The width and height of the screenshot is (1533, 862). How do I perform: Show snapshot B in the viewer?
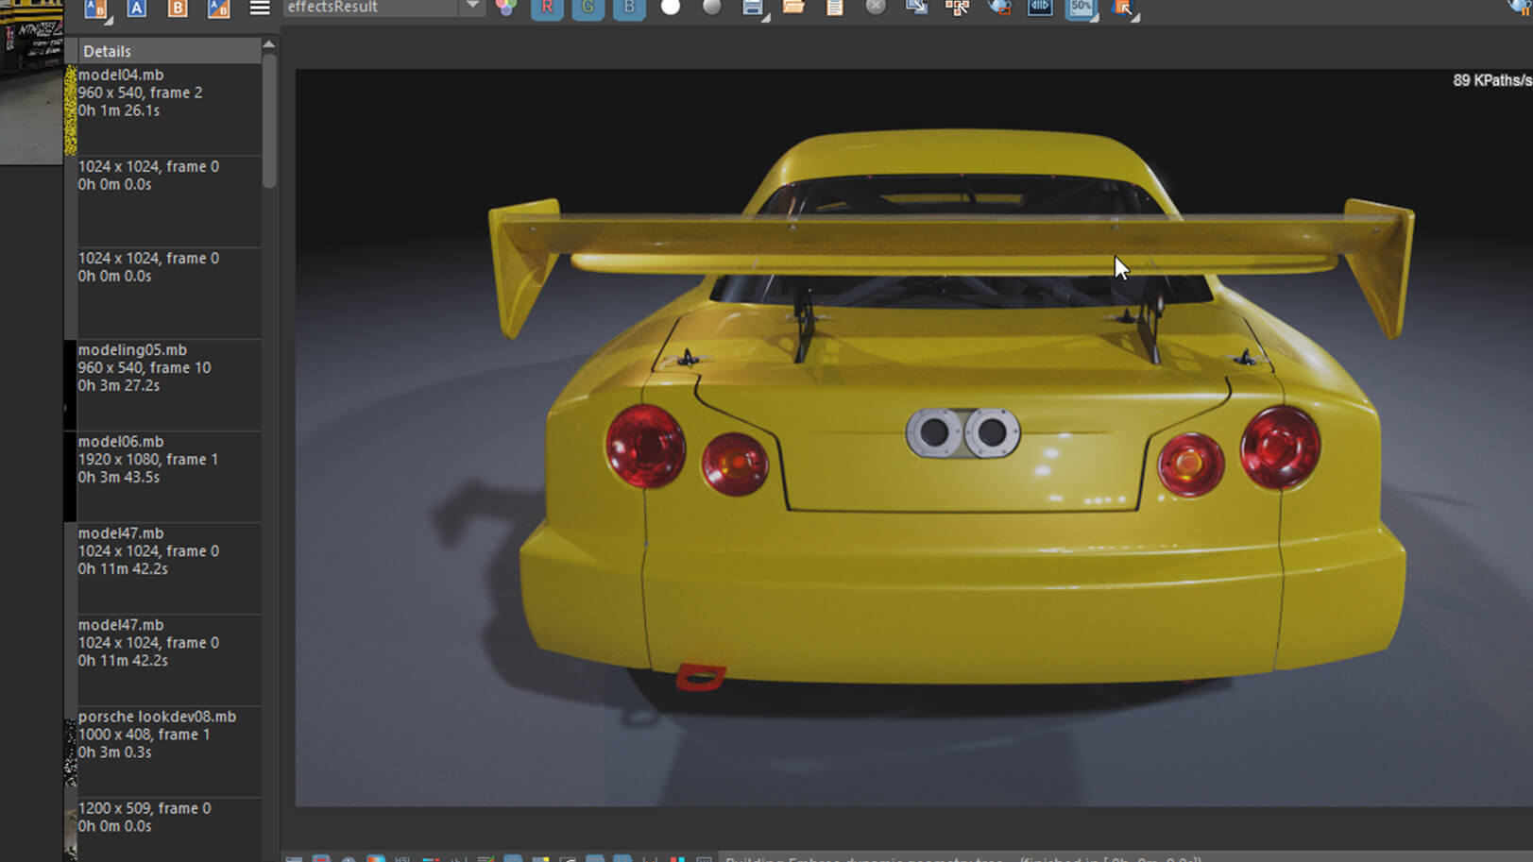[177, 8]
